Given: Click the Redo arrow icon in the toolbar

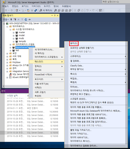Looking at the screenshot, I should click(x=93, y=10).
